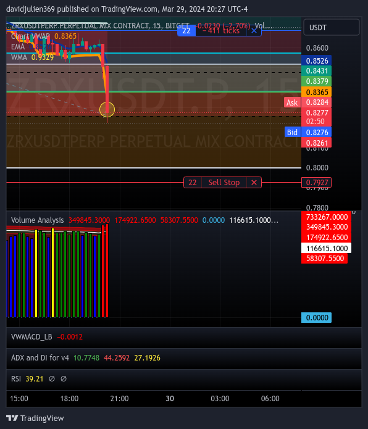The width and height of the screenshot is (368, 429).
Task: Click the 349845.3000 volume scale label
Action: pos(326,227)
